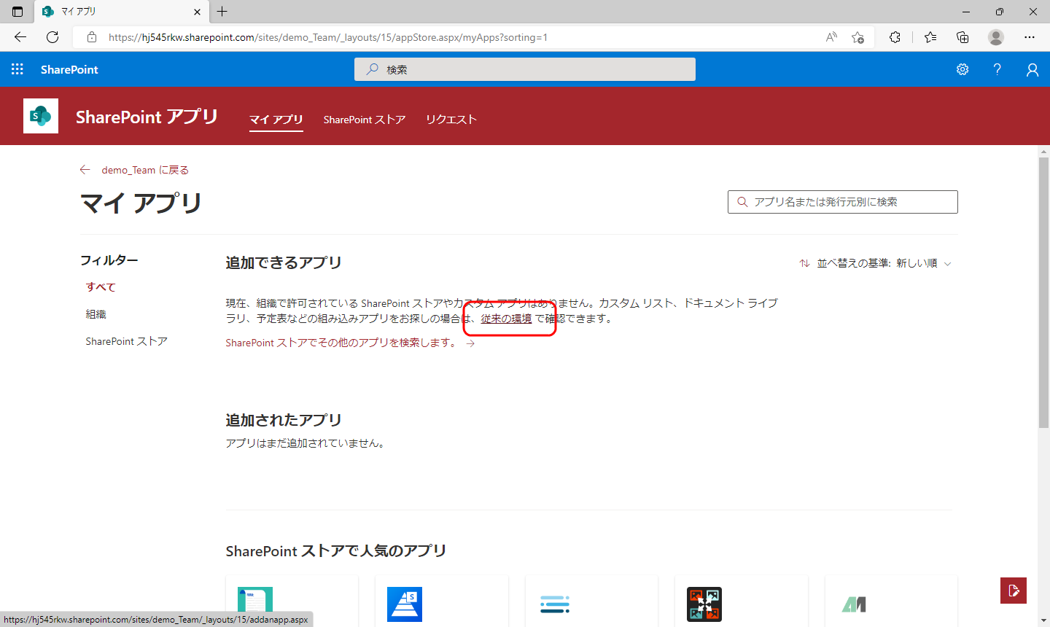Click the magnifier icon in app search field
This screenshot has height=627, width=1050.
coord(742,202)
